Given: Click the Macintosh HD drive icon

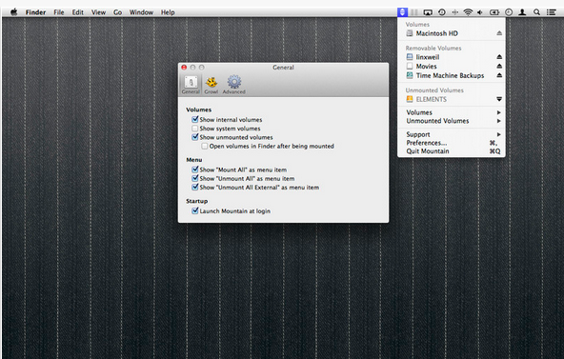Looking at the screenshot, I should [410, 33].
